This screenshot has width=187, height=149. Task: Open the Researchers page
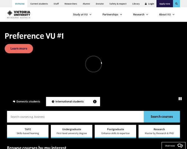71,4
